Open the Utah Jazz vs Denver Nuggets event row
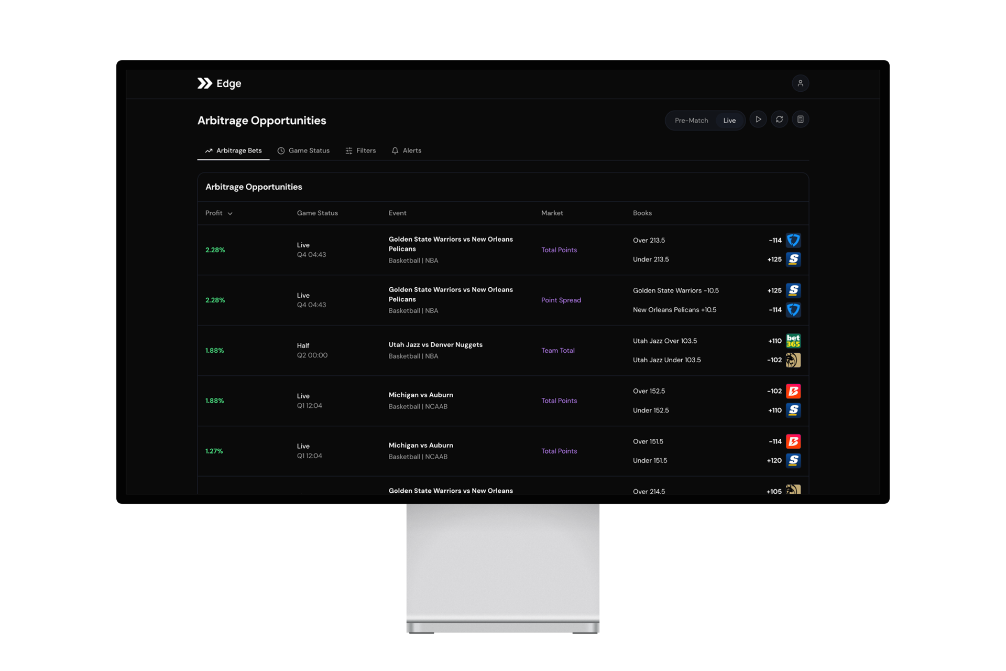 435,345
